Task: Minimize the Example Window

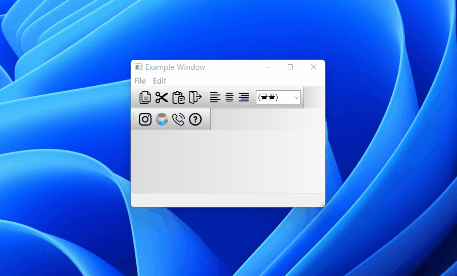Action: click(x=268, y=67)
